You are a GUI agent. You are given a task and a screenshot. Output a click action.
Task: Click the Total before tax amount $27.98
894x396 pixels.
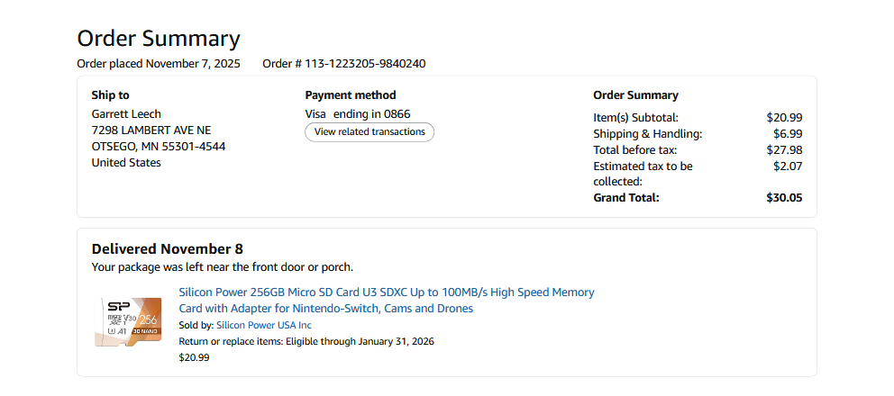pyautogui.click(x=784, y=149)
